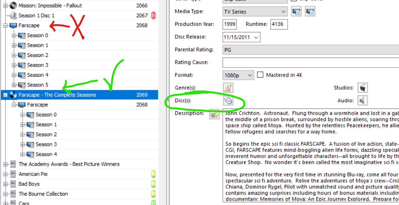Viewport: 399px width, 205px height.
Task: Click collection number 2067
Action: coord(142,15)
